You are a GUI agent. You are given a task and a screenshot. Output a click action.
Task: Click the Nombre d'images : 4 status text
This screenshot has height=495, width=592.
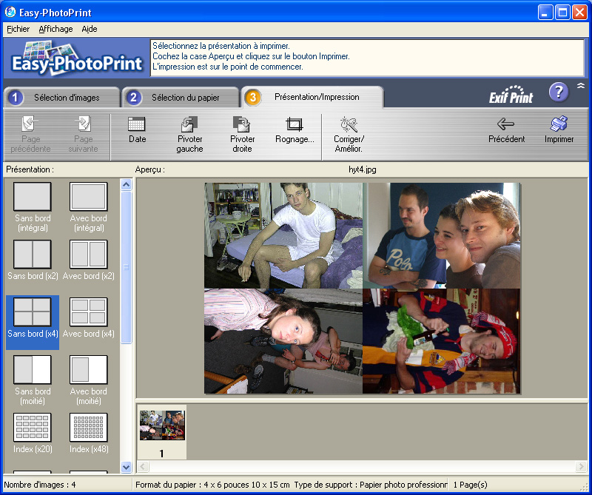40,485
